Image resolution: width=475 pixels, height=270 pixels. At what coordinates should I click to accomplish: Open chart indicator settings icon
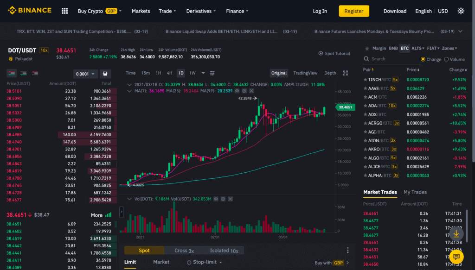coord(212,73)
